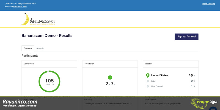220x110 pixels.
Task: Click the Rayanitco.com watermark text
Action: click(20, 102)
